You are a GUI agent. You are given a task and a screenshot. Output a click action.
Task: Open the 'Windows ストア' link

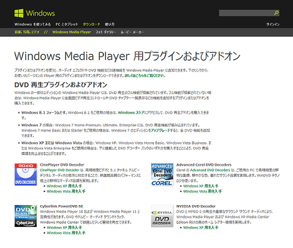131,113
